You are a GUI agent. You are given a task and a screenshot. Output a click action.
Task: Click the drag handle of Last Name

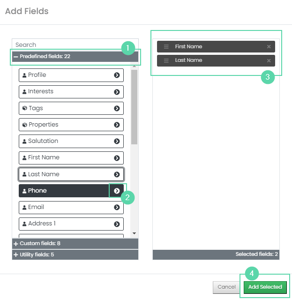pos(166,60)
